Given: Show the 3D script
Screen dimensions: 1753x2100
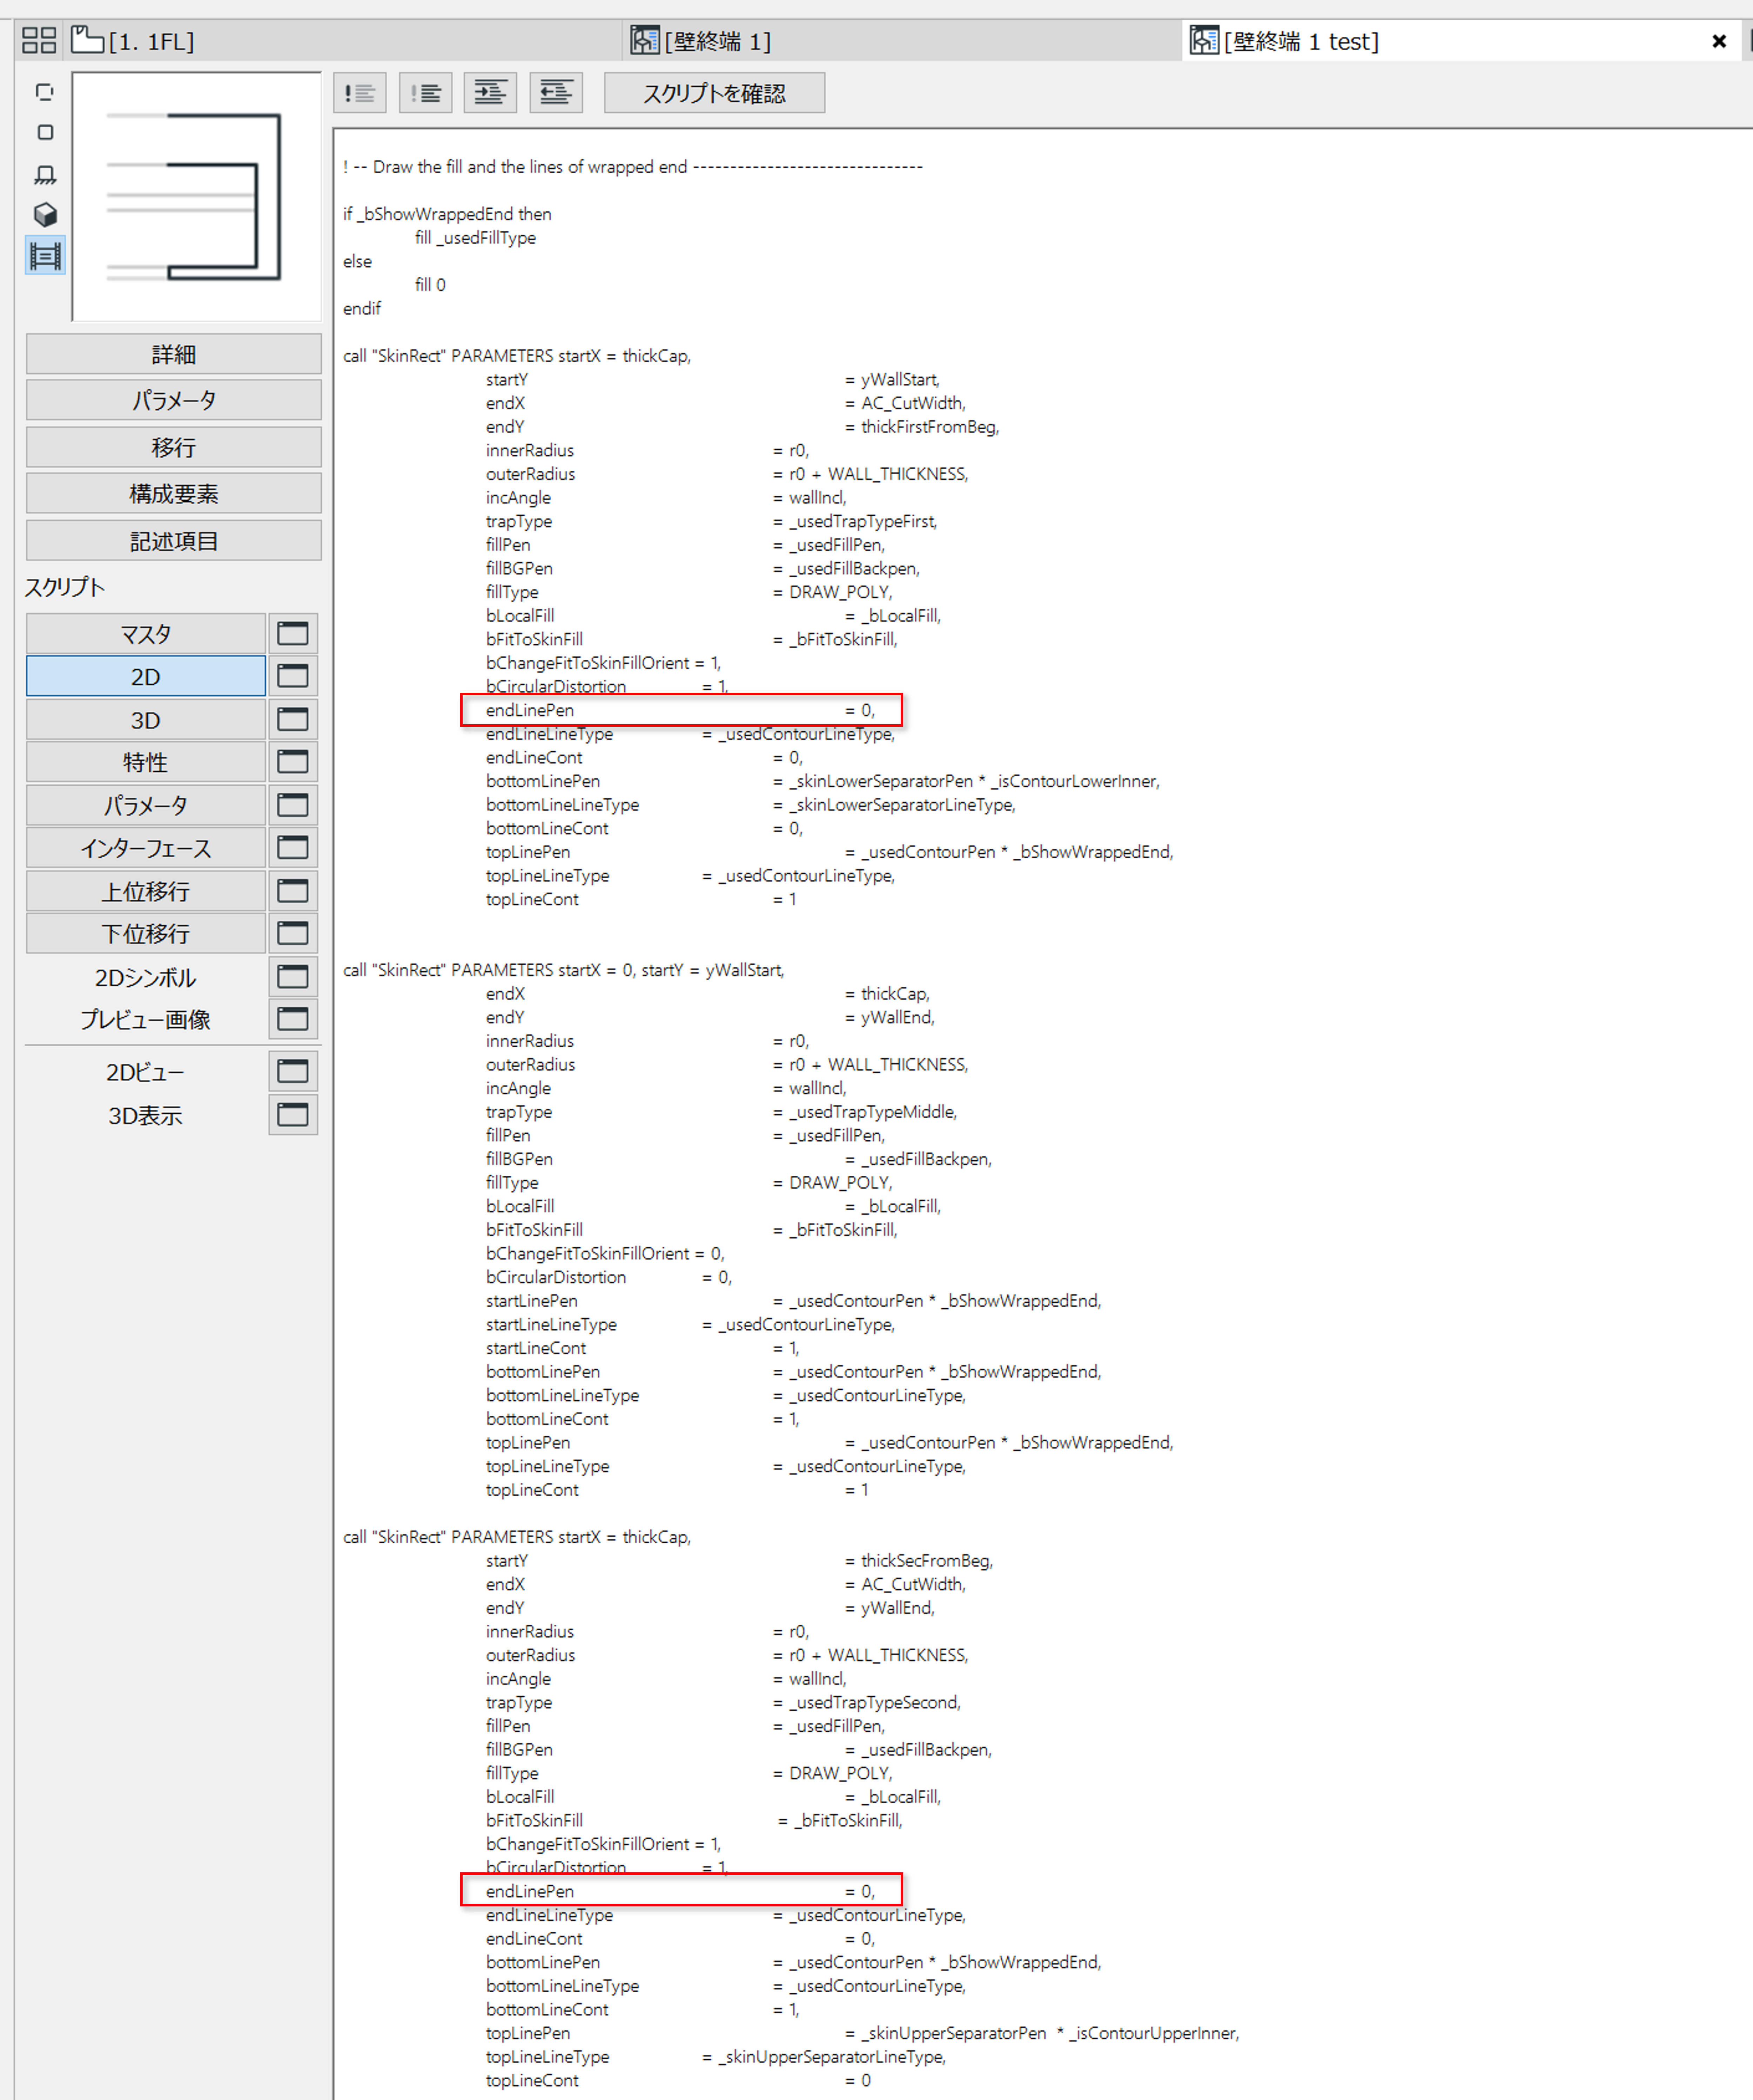Looking at the screenshot, I should (x=146, y=720).
